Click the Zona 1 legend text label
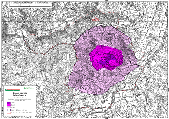 pyautogui.click(x=13, y=103)
